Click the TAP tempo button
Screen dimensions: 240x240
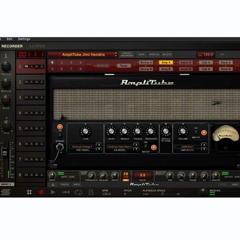[222, 54]
